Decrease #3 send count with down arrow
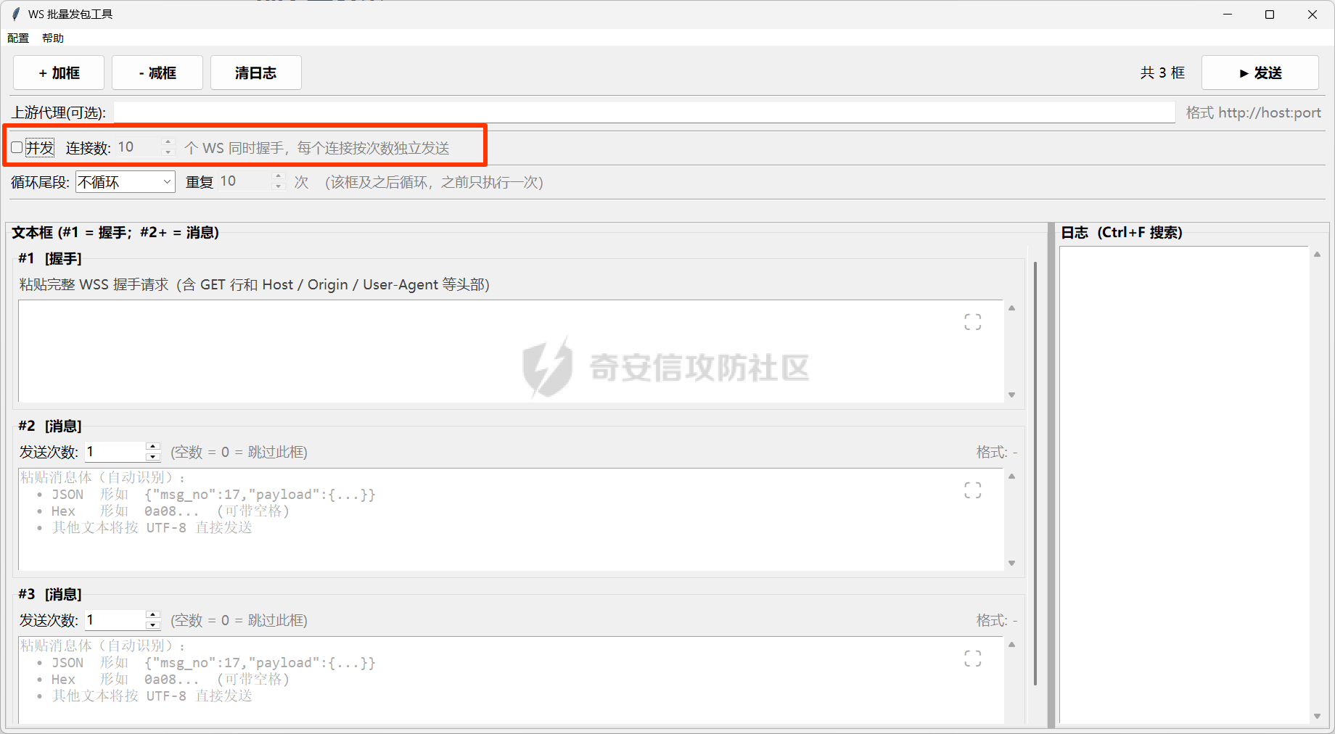Screen dimensions: 1335x734 (x=152, y=624)
